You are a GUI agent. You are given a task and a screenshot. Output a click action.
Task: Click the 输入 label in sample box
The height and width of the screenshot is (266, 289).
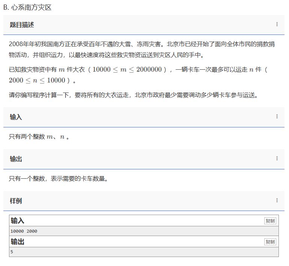point(18,221)
